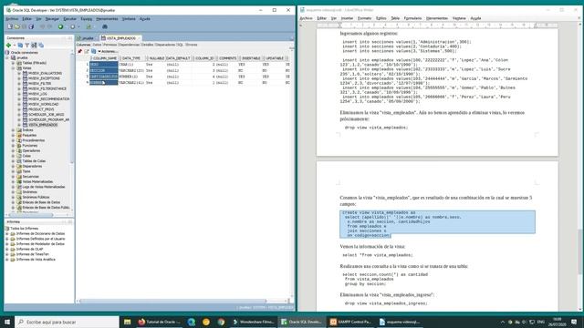Viewport: 584px width, 328px height.
Task: Click red pin Freeze View icon
Action: [x=79, y=51]
